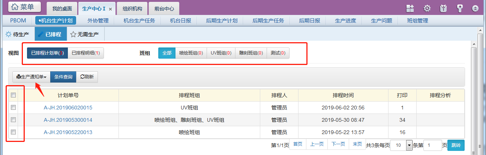
Task: Collapse header with double-chevron up icon
Action: tap(475, 9)
